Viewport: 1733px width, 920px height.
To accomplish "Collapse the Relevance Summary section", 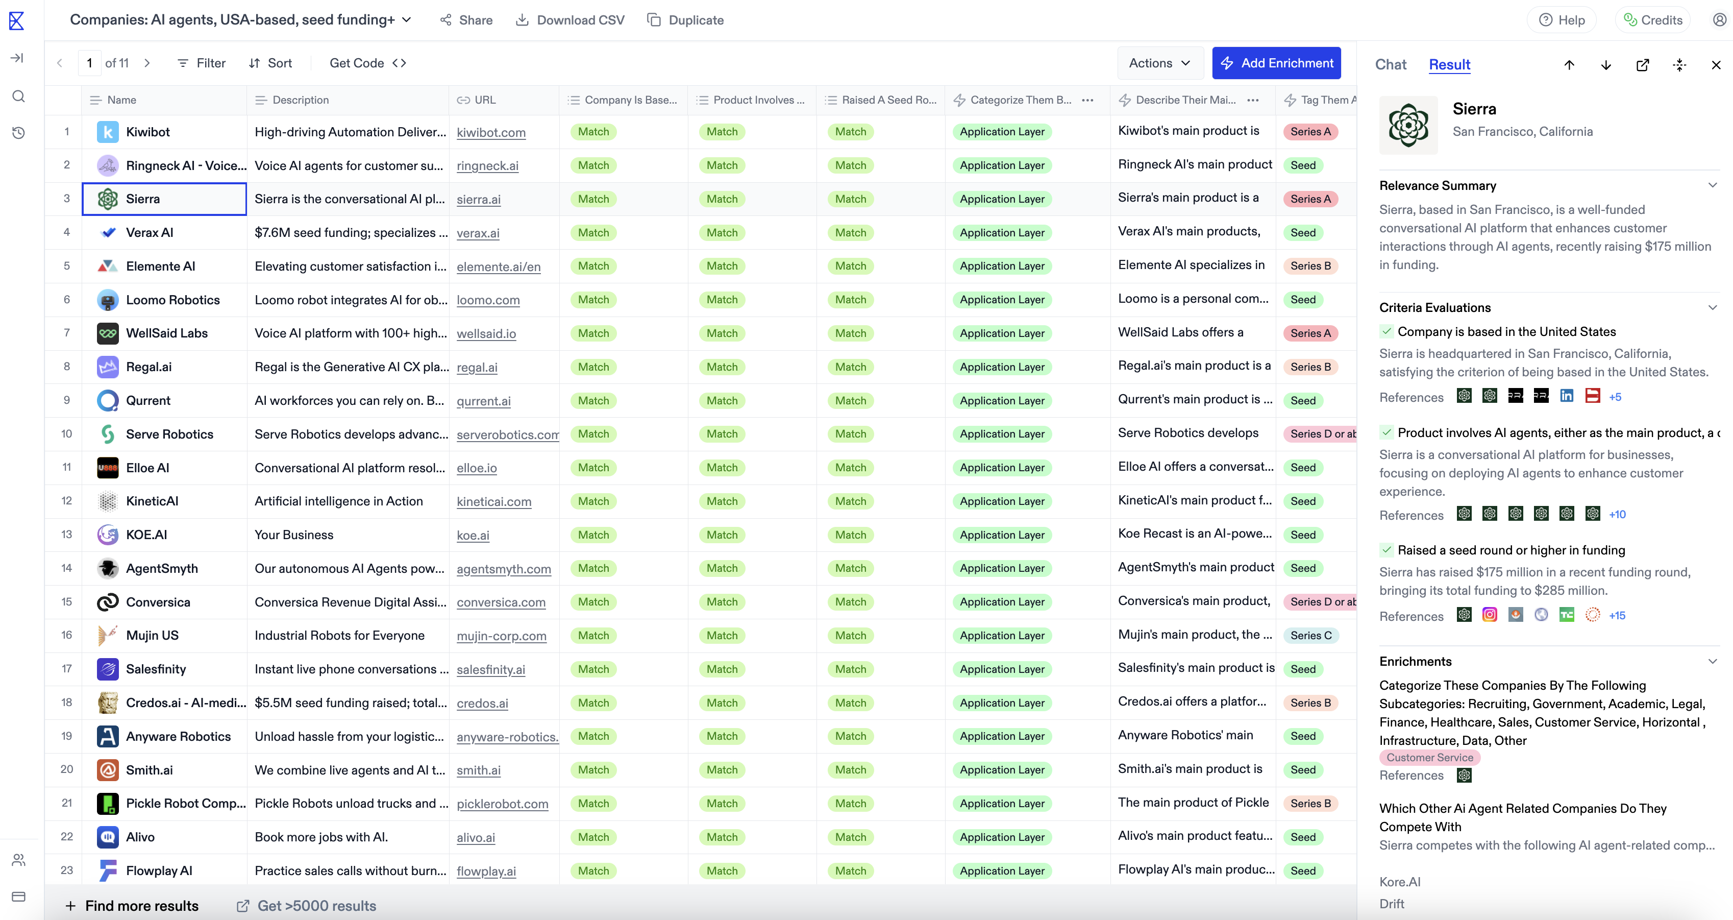I will [x=1712, y=185].
